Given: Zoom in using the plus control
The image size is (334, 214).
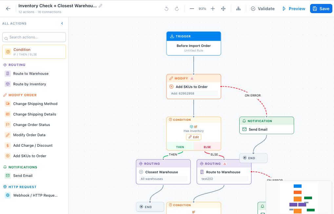Looking at the screenshot, I should (x=212, y=9).
